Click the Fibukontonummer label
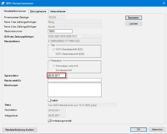 [13, 31]
